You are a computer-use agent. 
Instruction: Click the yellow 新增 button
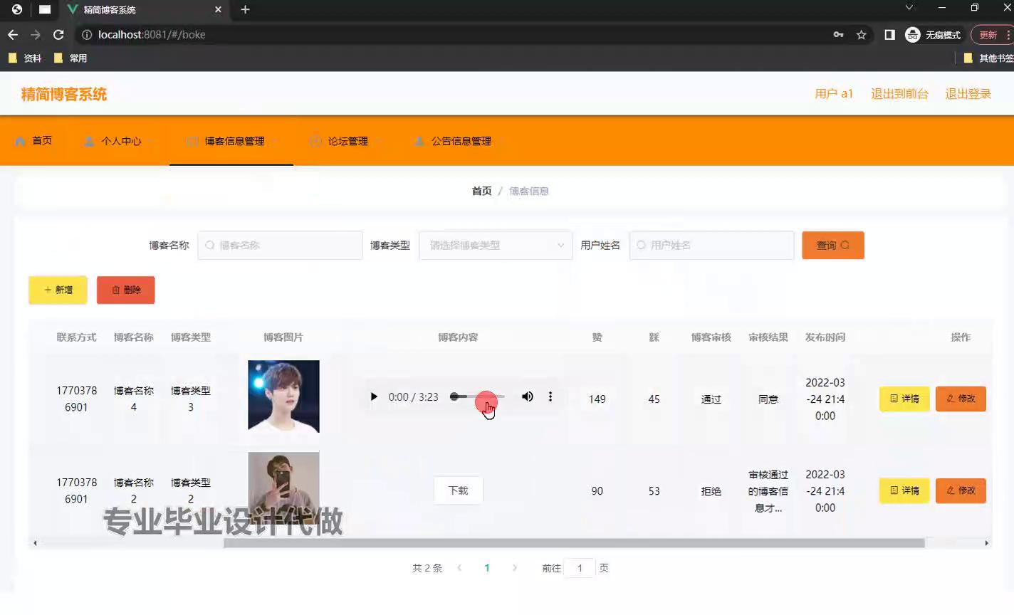[x=58, y=290]
